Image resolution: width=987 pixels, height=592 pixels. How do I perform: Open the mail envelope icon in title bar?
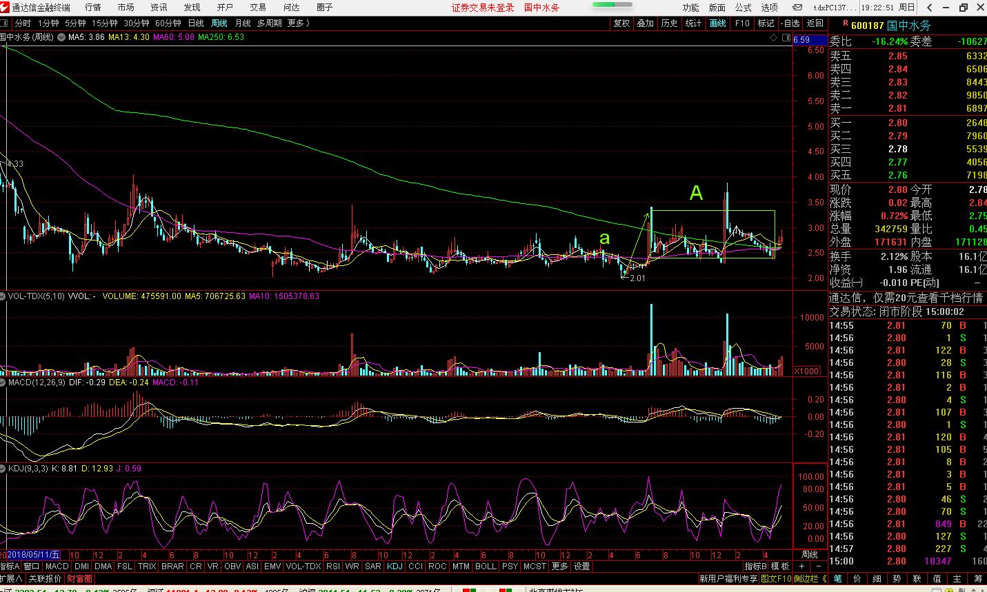coord(797,8)
